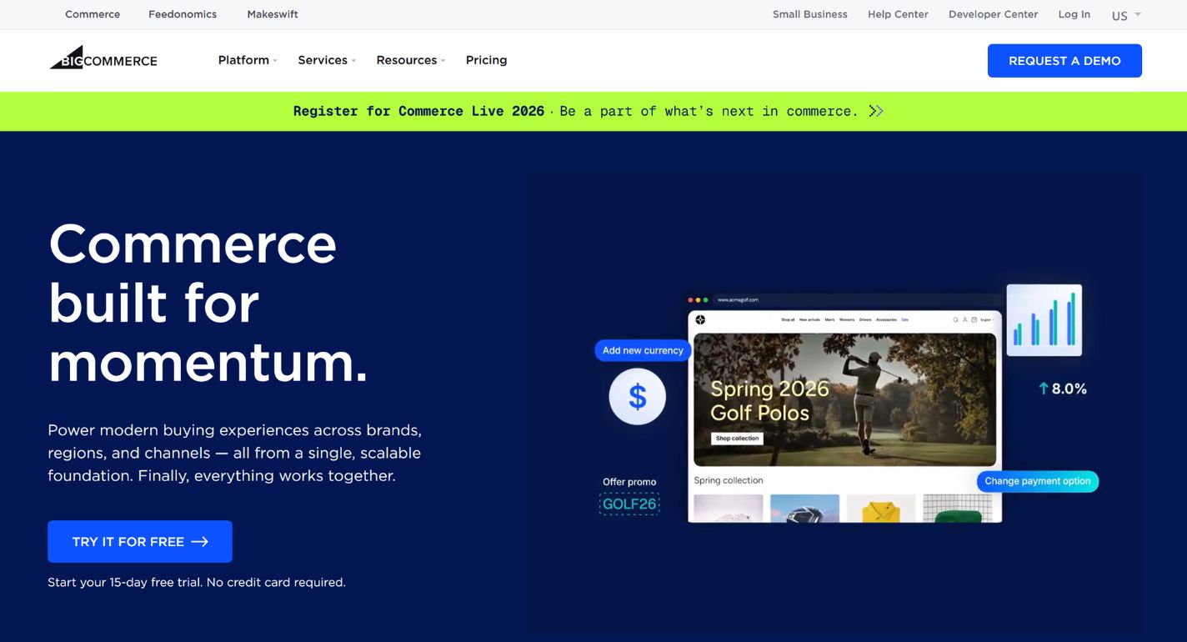Image resolution: width=1187 pixels, height=642 pixels.
Task: Click the shopping bag icon in the storefront mockup
Action: tap(974, 319)
